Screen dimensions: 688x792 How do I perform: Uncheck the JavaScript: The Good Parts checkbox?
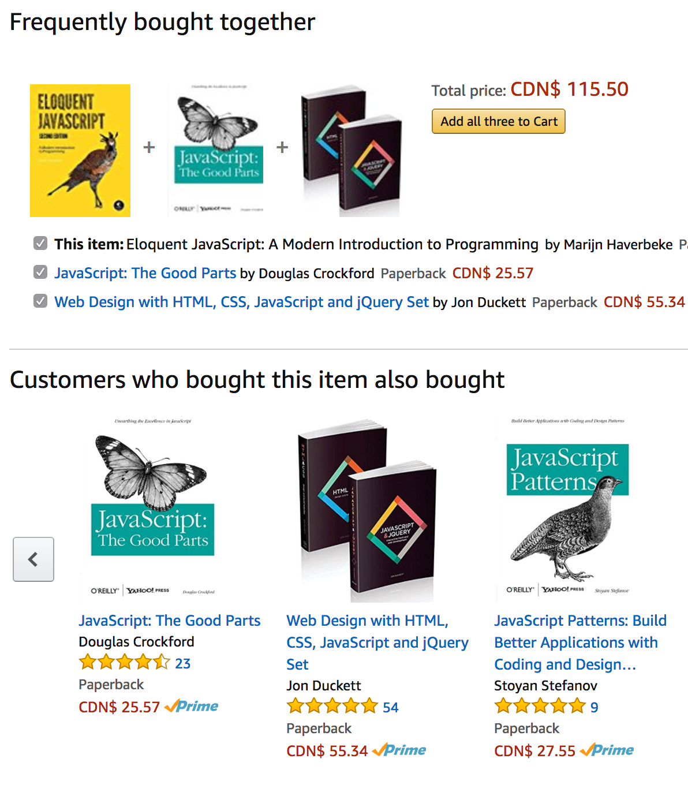[x=40, y=272]
